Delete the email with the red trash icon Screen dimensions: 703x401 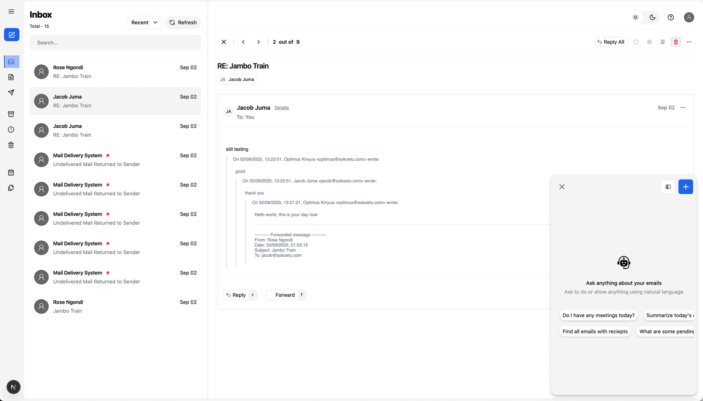(x=676, y=42)
